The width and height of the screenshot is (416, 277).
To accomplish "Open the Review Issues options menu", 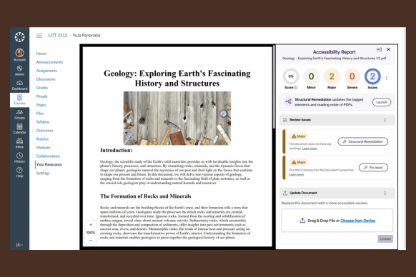I will [x=385, y=120].
